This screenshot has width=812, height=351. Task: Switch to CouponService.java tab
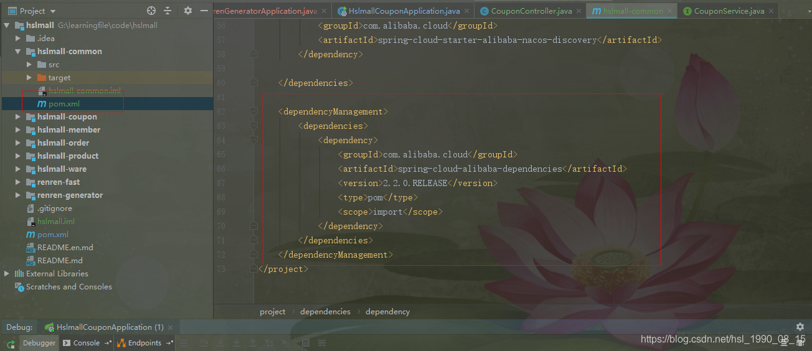click(x=729, y=11)
